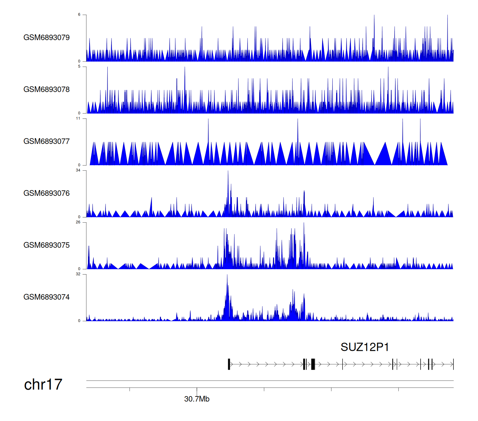Click the y-axis maximum value 32
This screenshot has width=478, height=421.
pos(78,274)
